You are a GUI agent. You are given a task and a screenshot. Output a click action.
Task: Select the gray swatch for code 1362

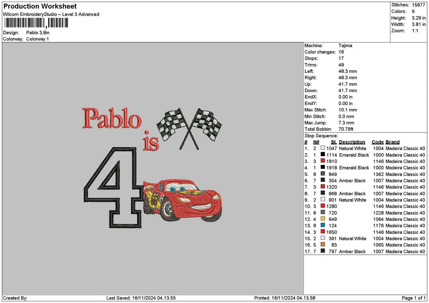pyautogui.click(x=323, y=174)
